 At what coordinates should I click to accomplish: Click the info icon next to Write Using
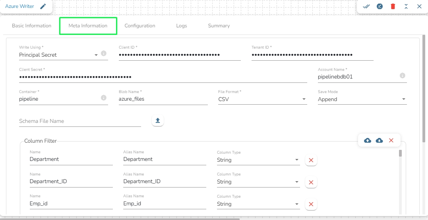click(x=104, y=53)
